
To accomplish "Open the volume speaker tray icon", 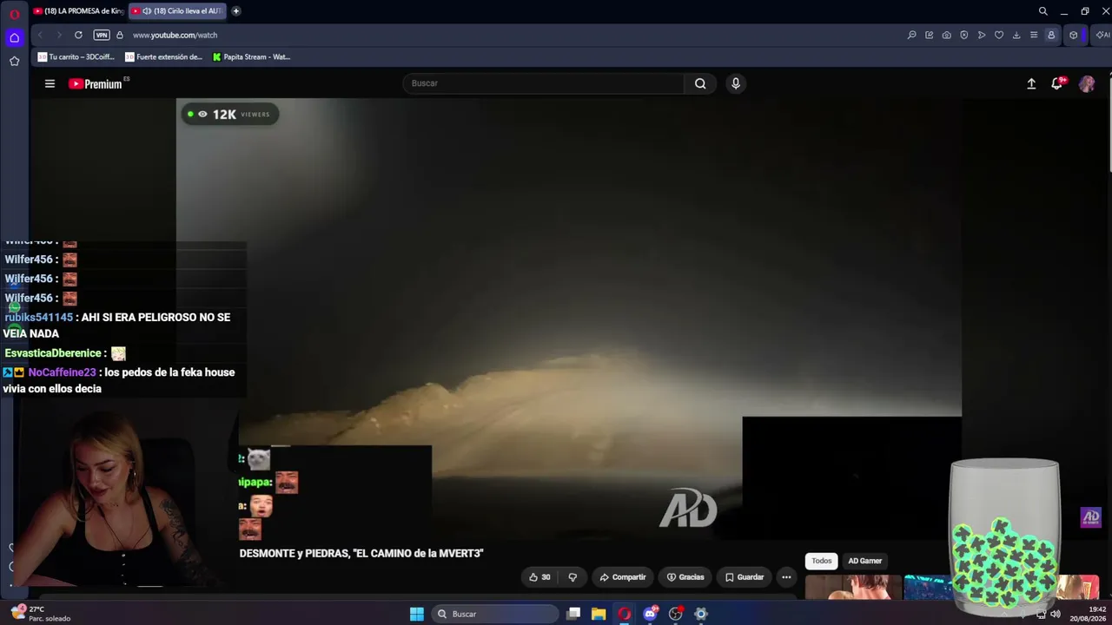I will pyautogui.click(x=1056, y=614).
